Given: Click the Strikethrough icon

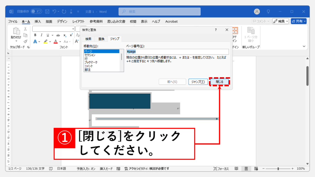Looking at the screenshot, I should click(58, 35).
